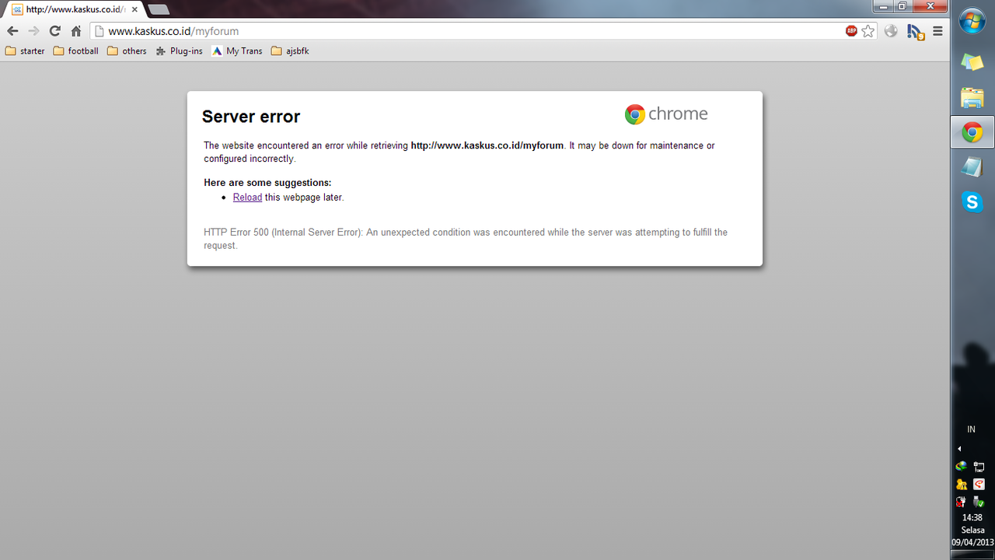Restore down the Chrome window
Image resolution: width=995 pixels, height=560 pixels.
(902, 6)
